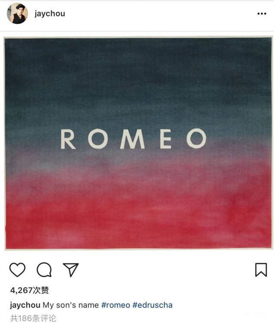274x323 pixels.
Task: Open comments via speech bubble icon
Action: pyautogui.click(x=44, y=269)
